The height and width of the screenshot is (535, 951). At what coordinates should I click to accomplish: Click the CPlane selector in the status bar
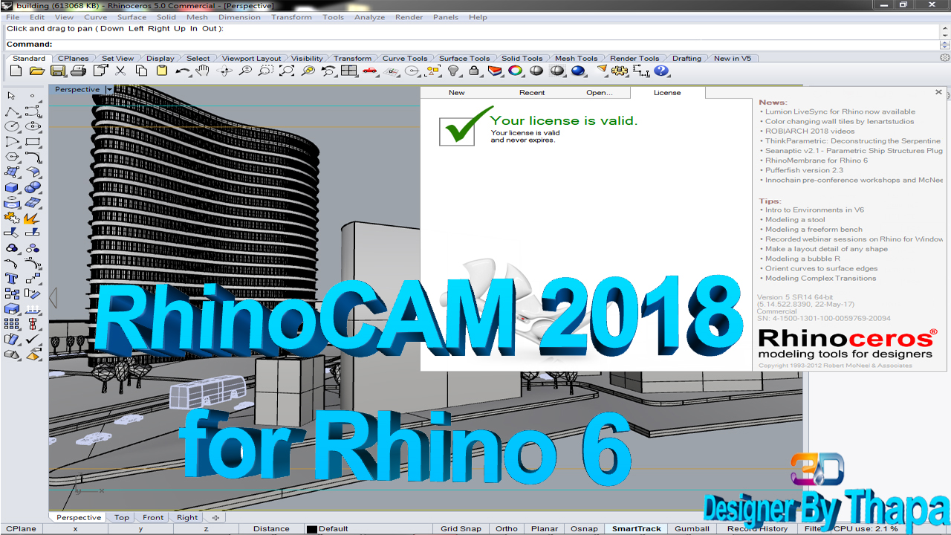point(21,529)
